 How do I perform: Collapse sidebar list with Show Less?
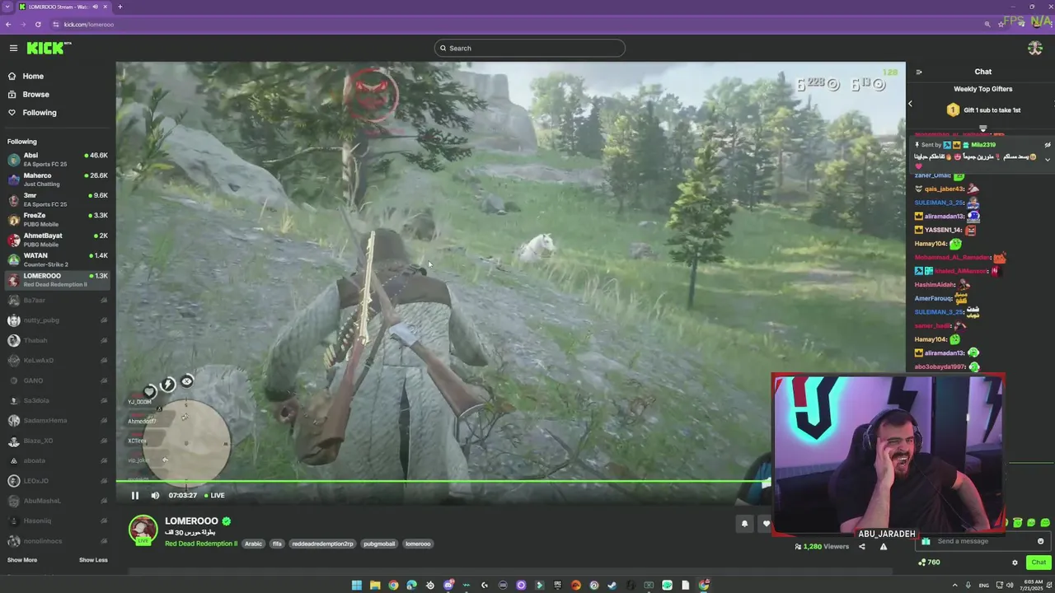(x=93, y=560)
